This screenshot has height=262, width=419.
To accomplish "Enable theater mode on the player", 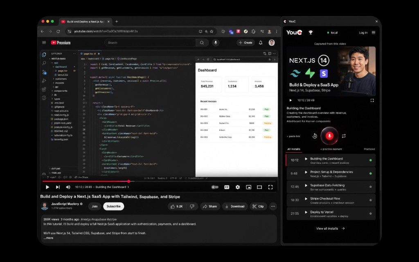I will pyautogui.click(x=259, y=187).
